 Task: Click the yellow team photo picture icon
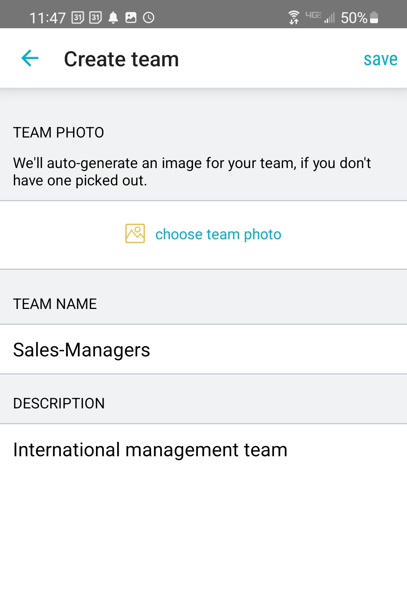pos(135,234)
